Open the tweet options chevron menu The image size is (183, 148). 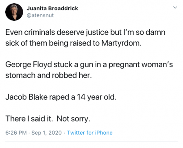(175, 7)
